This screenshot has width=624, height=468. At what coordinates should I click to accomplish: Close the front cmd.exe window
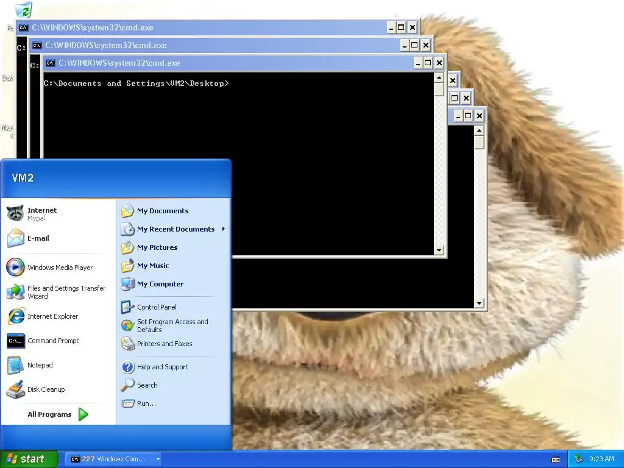(439, 63)
